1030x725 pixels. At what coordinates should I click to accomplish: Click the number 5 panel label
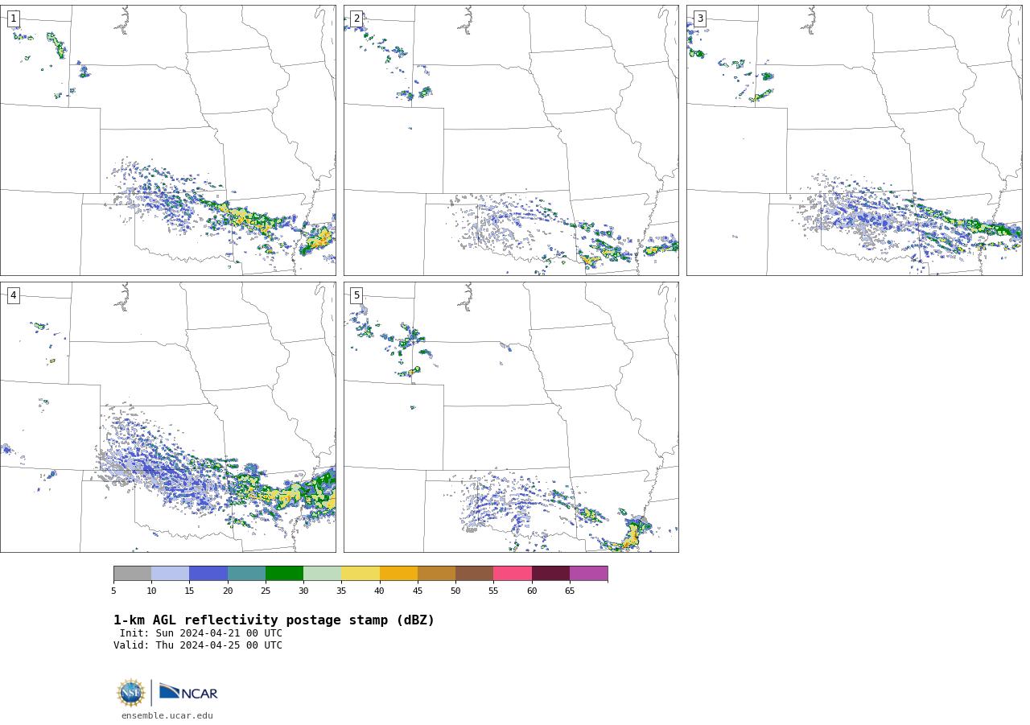click(x=356, y=295)
